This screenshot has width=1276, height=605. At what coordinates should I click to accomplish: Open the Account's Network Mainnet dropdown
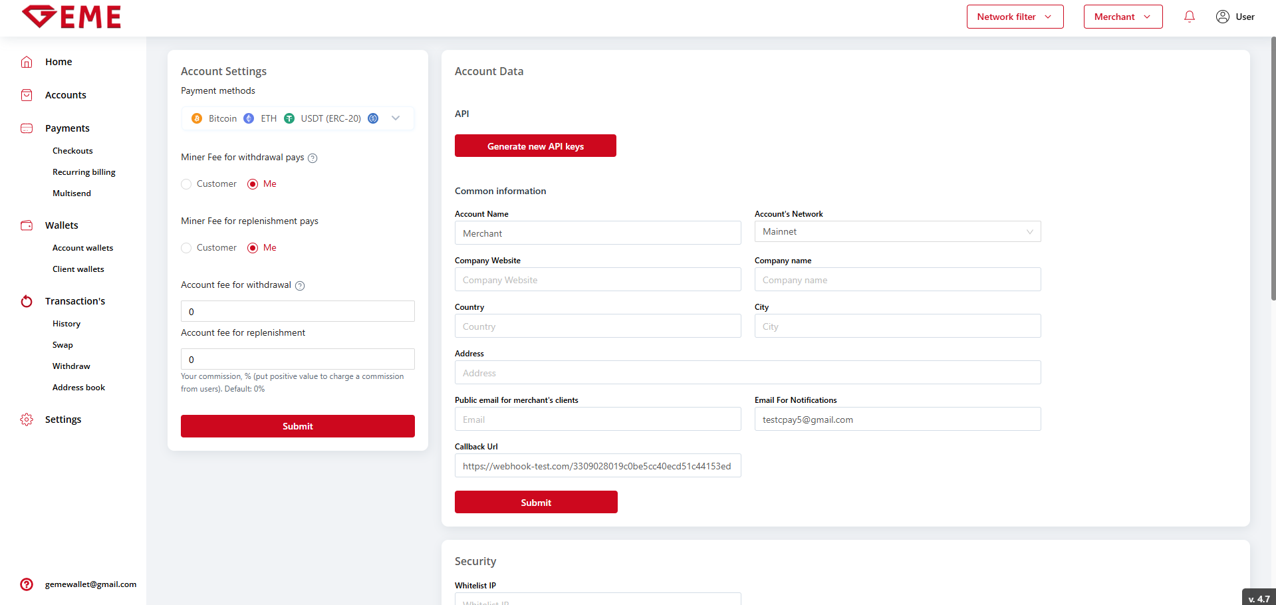pos(897,232)
